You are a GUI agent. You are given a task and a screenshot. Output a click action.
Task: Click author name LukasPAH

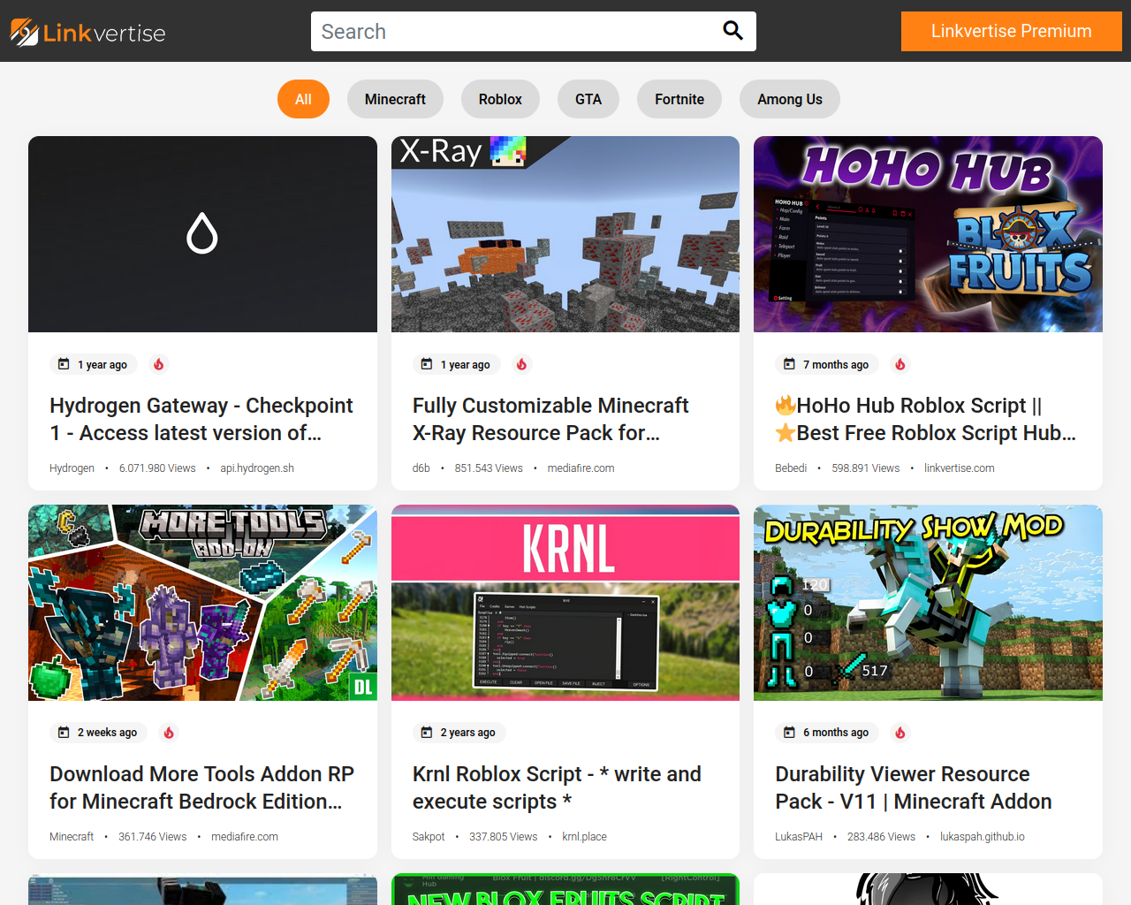point(799,837)
